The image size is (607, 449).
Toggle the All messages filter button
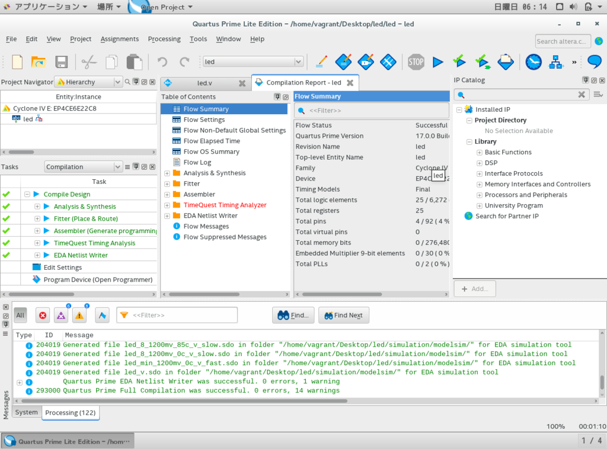[20, 315]
